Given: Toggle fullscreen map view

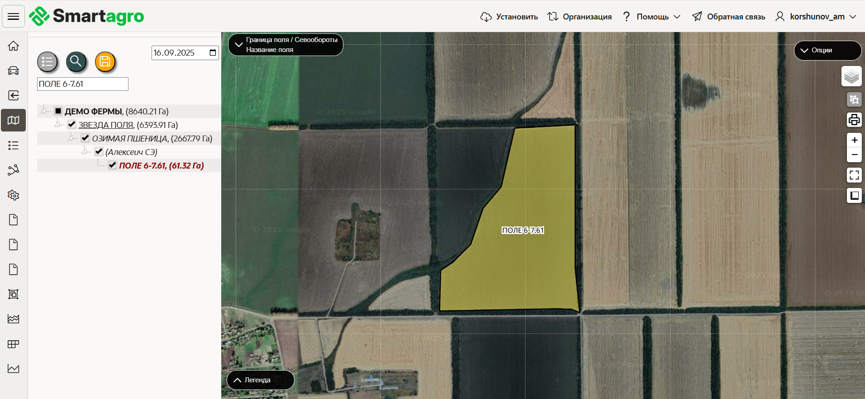Looking at the screenshot, I should point(854,175).
